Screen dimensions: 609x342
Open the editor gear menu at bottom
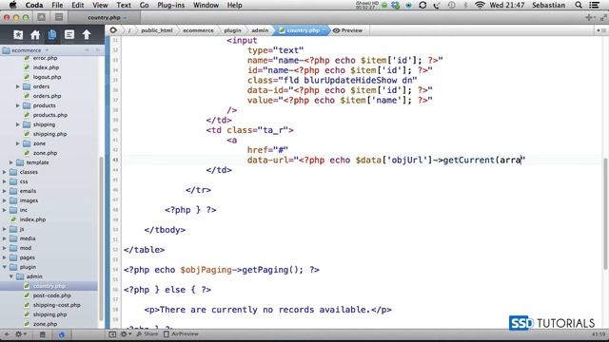tap(125, 333)
